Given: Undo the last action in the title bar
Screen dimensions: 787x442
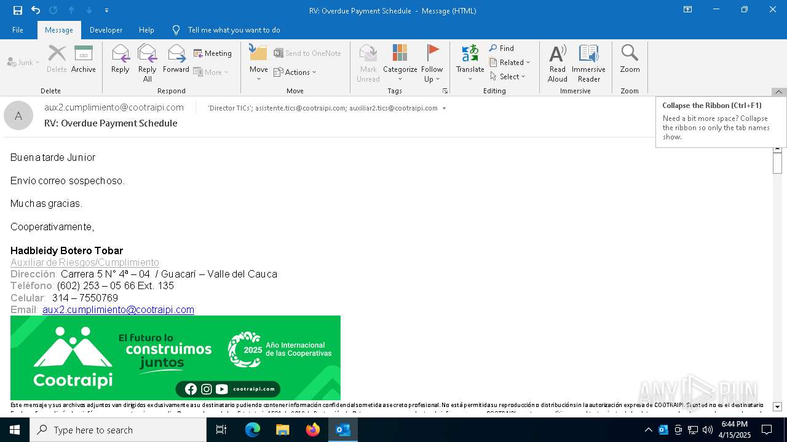Looking at the screenshot, I should 36,10.
